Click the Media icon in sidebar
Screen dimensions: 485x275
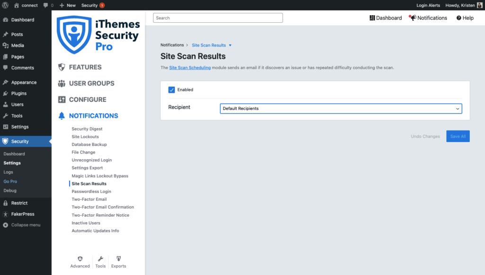point(6,45)
